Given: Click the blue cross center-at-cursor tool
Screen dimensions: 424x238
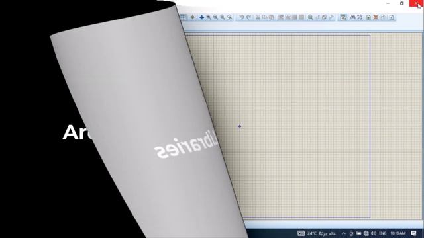Looking at the screenshot, I should [201, 17].
